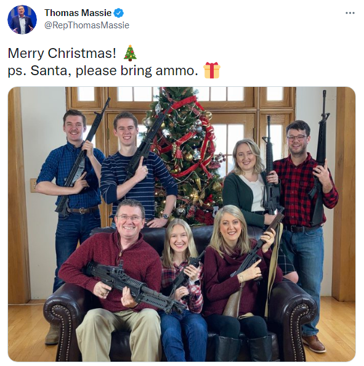Click the blue verified checkmark badge

(x=118, y=13)
